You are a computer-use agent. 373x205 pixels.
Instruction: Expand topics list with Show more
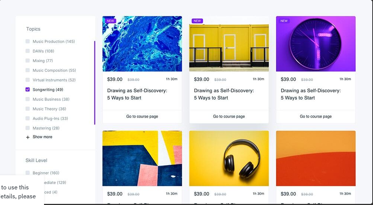43,137
